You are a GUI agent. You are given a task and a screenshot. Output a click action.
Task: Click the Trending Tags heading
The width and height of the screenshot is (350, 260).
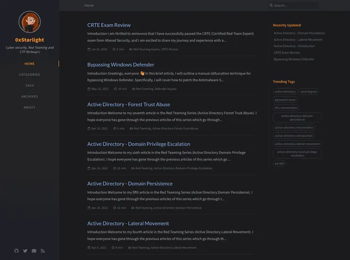pyautogui.click(x=284, y=82)
